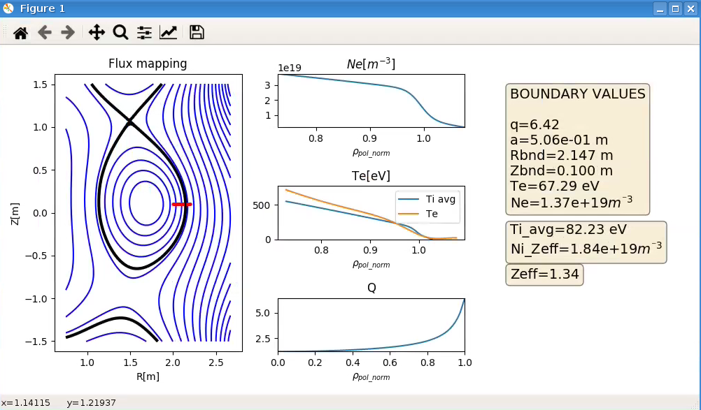Click the Te=67.29 eV value
This screenshot has width=701, height=410.
[554, 186]
